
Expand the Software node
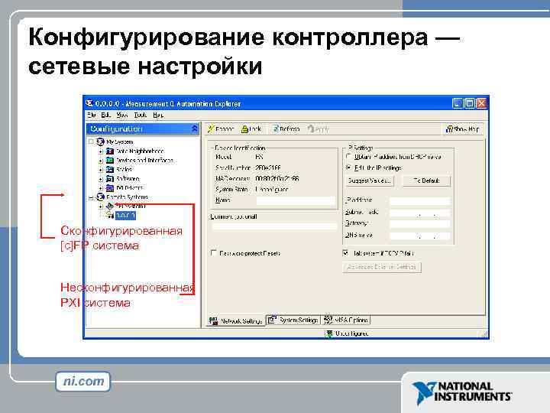click(x=101, y=179)
